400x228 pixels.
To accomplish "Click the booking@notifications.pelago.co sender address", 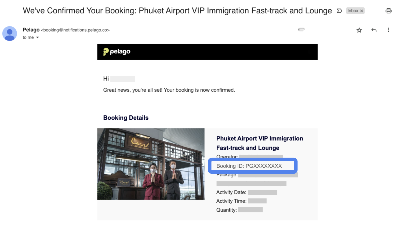I will pyautogui.click(x=75, y=30).
